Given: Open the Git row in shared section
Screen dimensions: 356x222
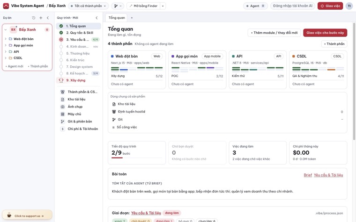Looking at the screenshot, I should [x=227, y=119].
